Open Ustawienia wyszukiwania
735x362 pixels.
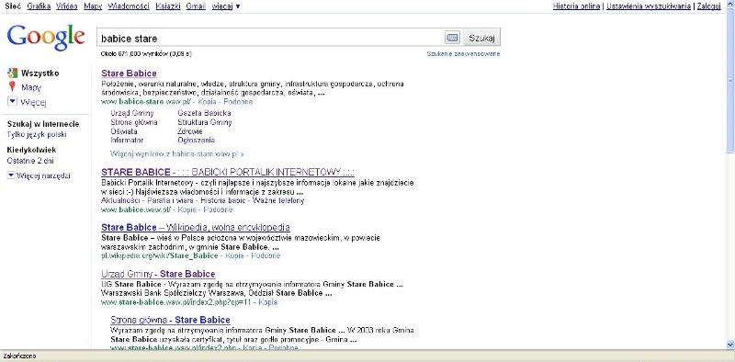coord(649,6)
